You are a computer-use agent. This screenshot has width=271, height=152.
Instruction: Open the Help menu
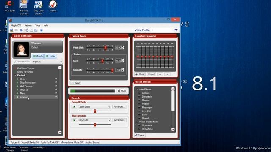click(x=46, y=25)
